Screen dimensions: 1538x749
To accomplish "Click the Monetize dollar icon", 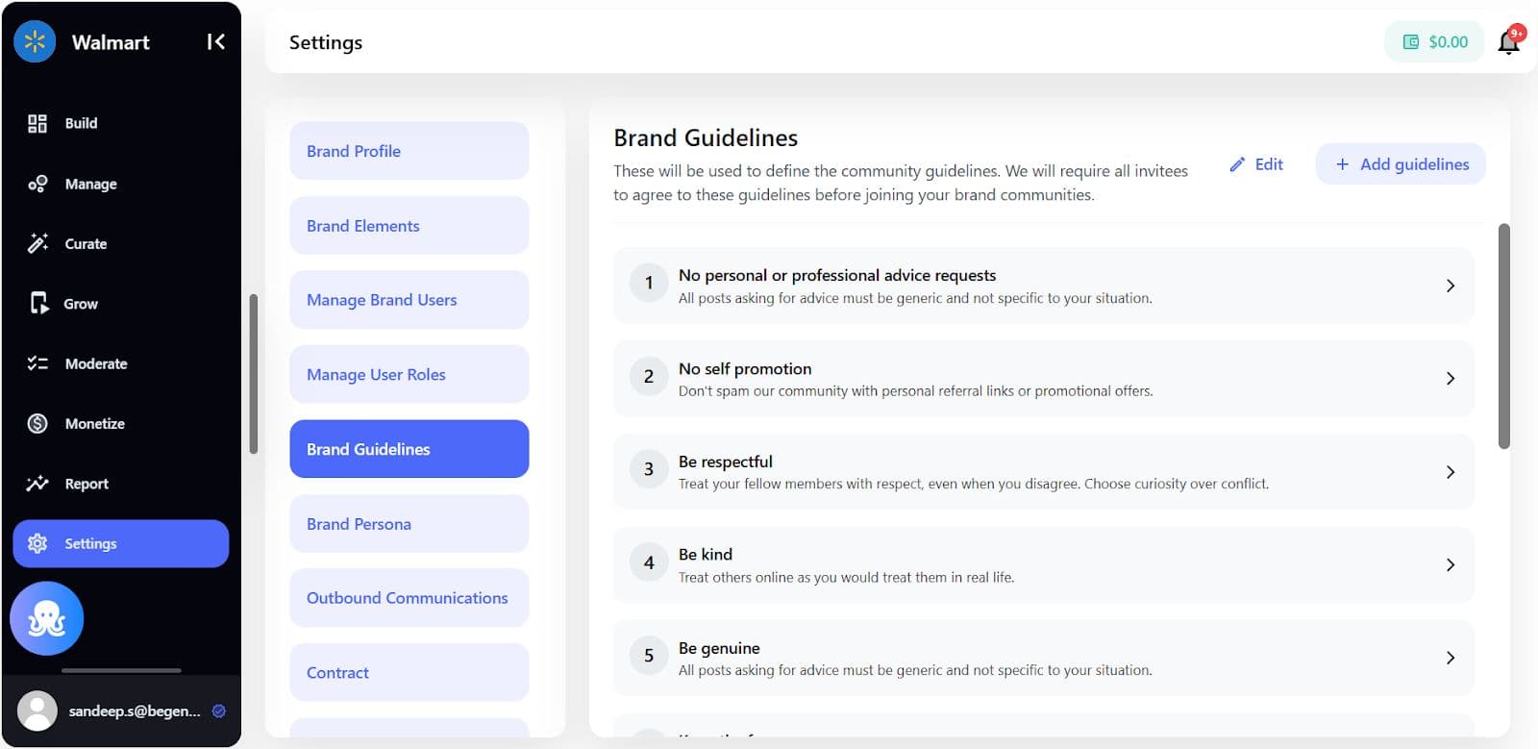I will tap(37, 423).
